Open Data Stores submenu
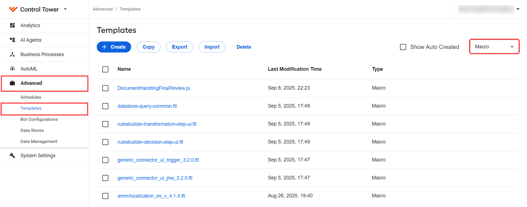Viewport: 527px width, 207px height. [x=32, y=130]
